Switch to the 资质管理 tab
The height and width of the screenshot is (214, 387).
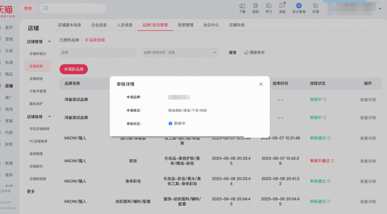coord(185,25)
